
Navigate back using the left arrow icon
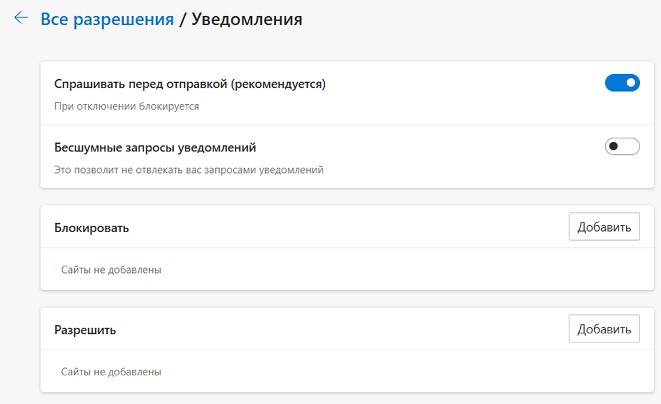tap(21, 19)
